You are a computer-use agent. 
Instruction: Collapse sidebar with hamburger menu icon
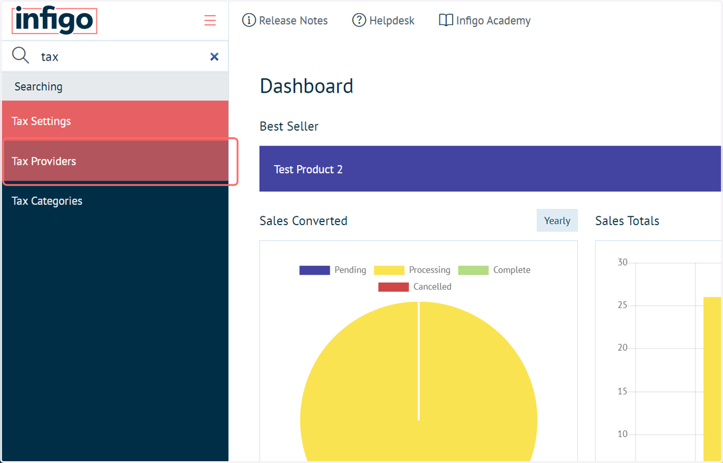point(210,20)
